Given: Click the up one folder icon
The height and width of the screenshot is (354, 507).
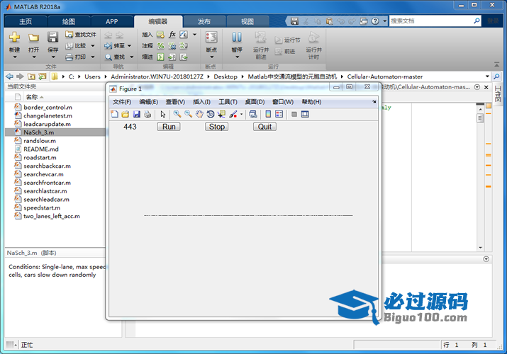Looking at the screenshot, I should tap(31, 76).
